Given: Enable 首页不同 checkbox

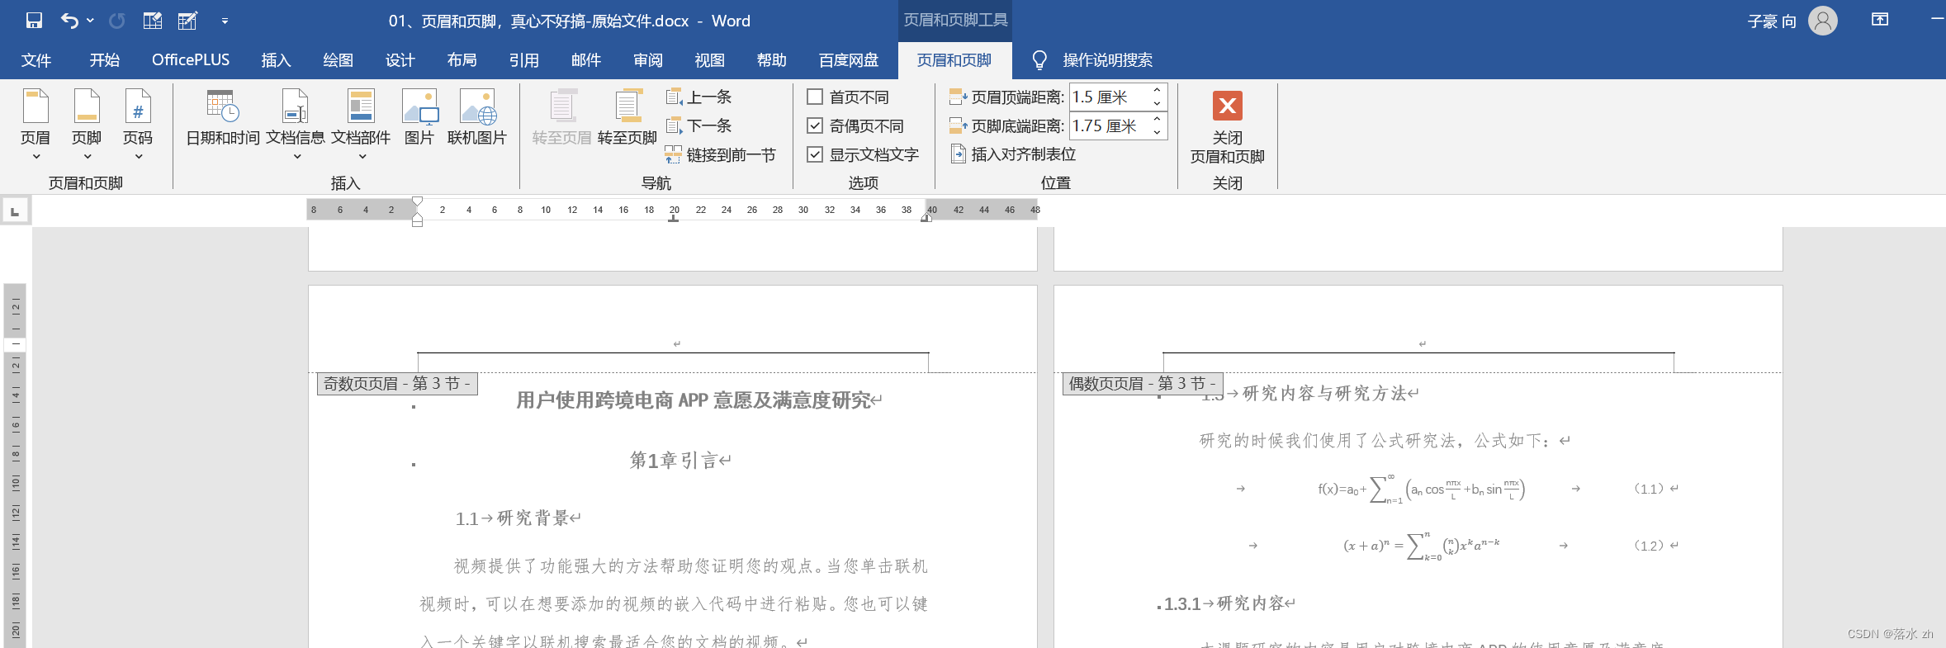Looking at the screenshot, I should point(815,97).
